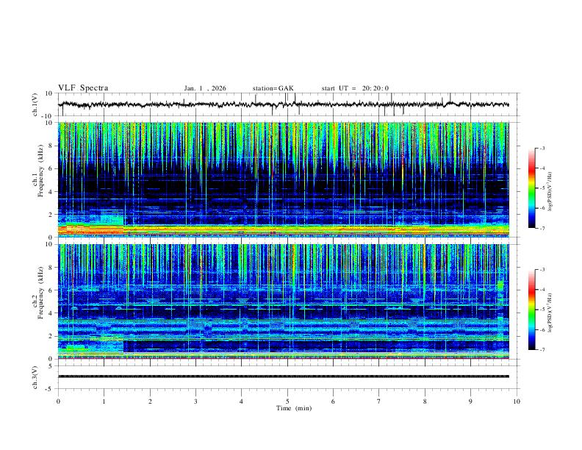Click the ch.1 colorbar log(PSD) label

(x=550, y=192)
